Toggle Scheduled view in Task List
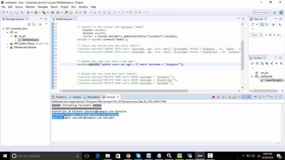This screenshot has height=160, width=285. 267,24
